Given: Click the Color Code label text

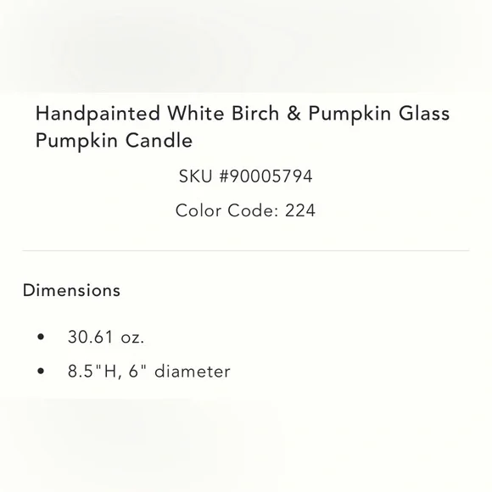Looking at the screenshot, I should (x=227, y=210).
